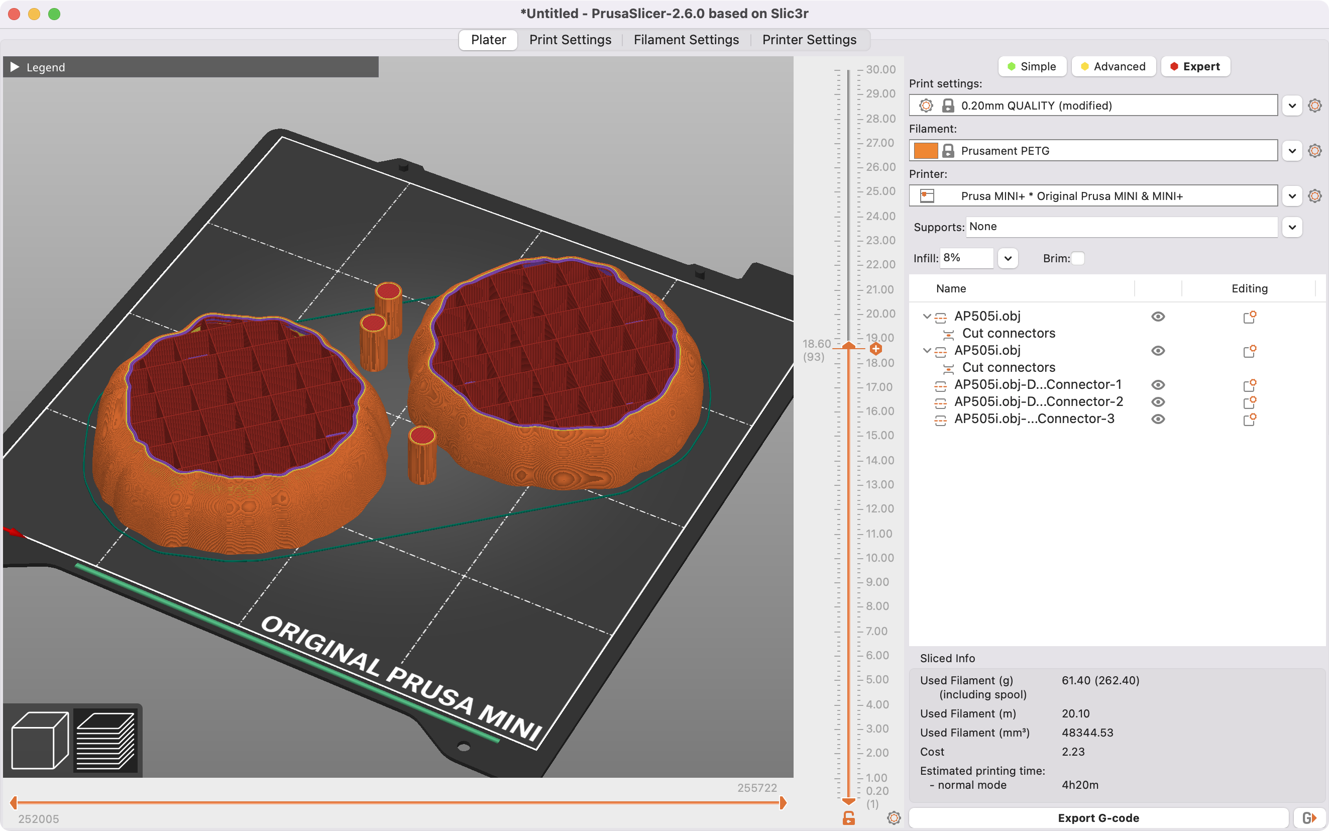Open Print settings gear next to 0.20mm QUALITY

[1315, 105]
